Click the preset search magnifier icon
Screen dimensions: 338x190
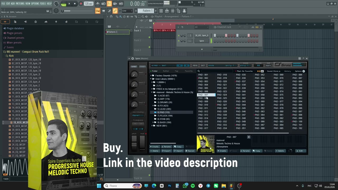coord(199,71)
